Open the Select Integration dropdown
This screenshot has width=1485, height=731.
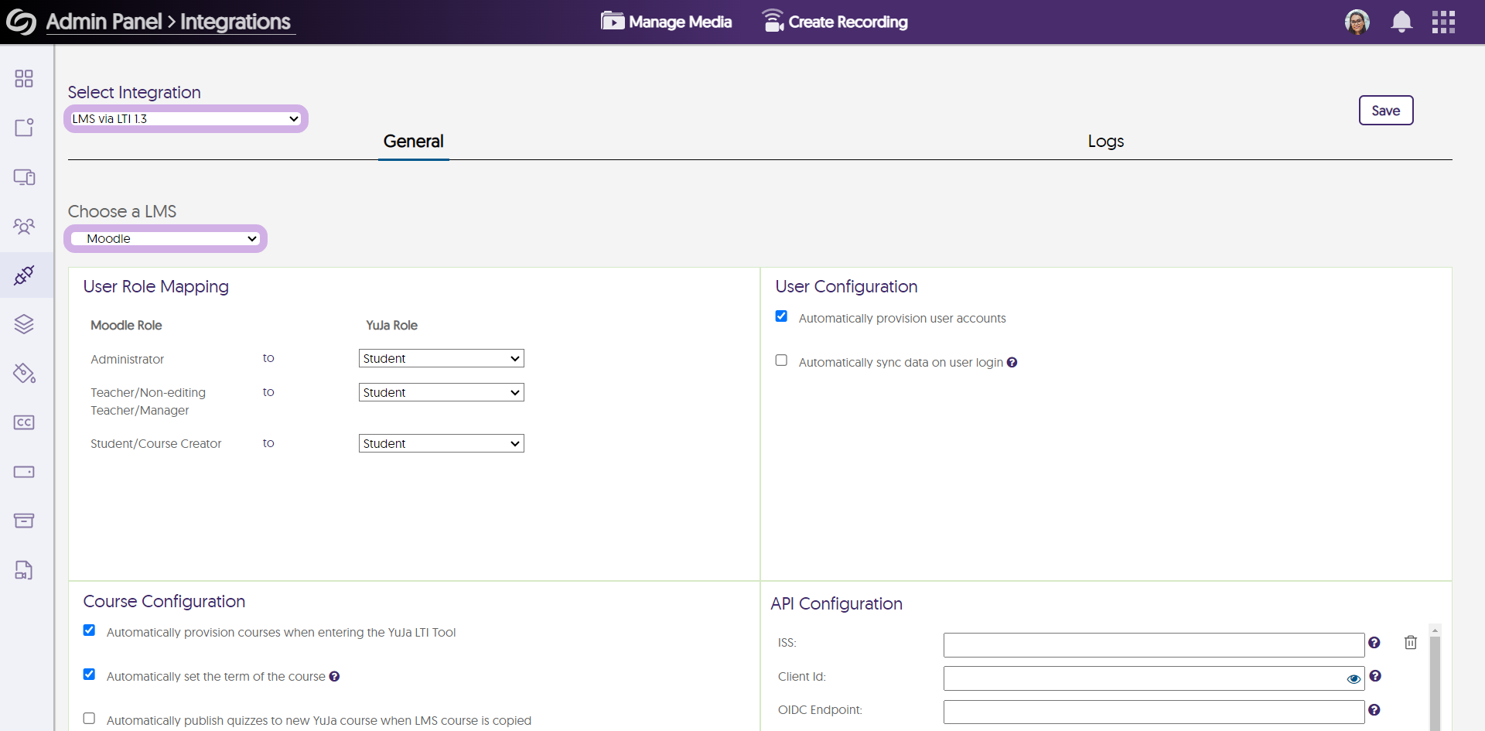(186, 119)
